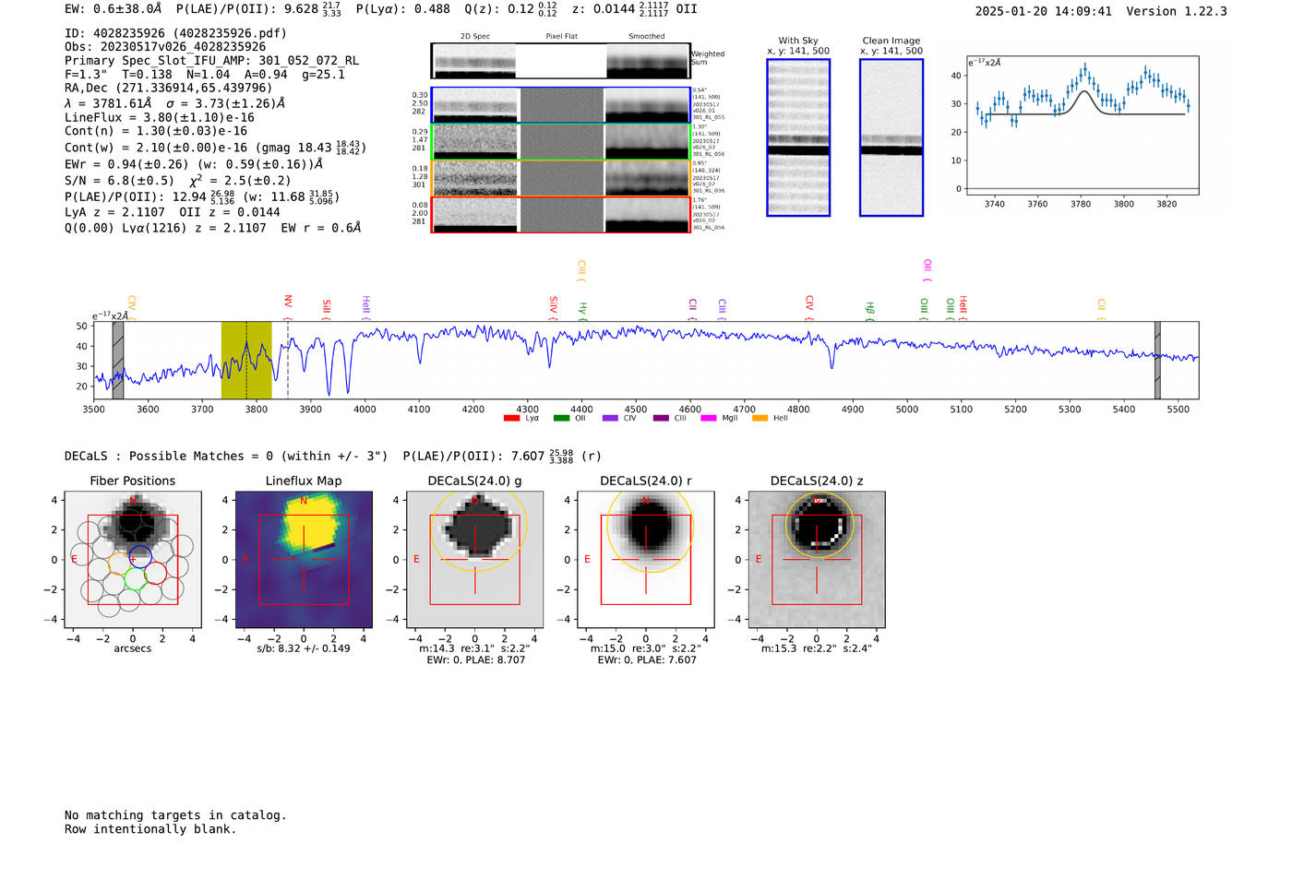Open the DECaLS(24.0) g image
Screen dimensions: 1292x879
(x=475, y=560)
